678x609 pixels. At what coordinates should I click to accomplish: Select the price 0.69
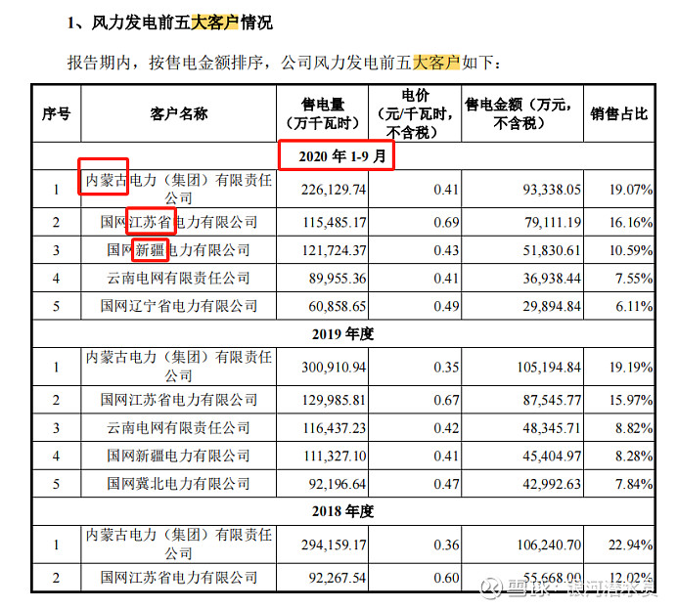tap(446, 223)
